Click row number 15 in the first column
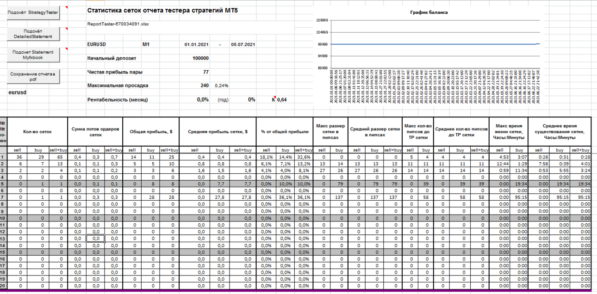 tap(4, 252)
